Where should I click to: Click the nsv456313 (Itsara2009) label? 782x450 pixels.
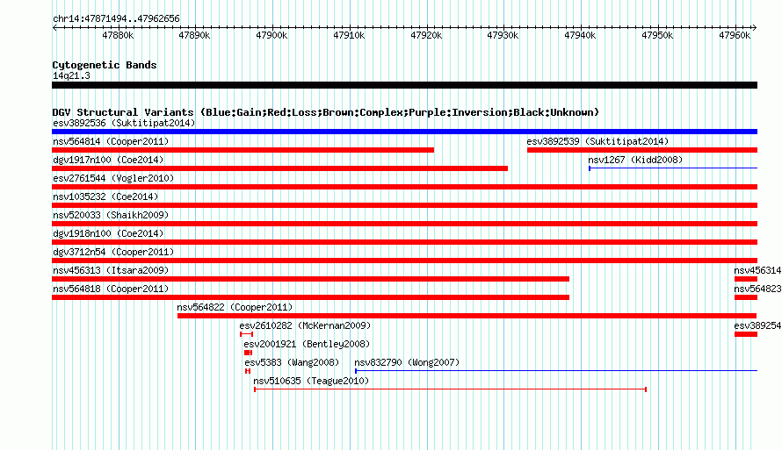click(111, 270)
